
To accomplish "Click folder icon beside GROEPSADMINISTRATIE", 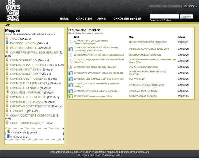I will (7, 122).
